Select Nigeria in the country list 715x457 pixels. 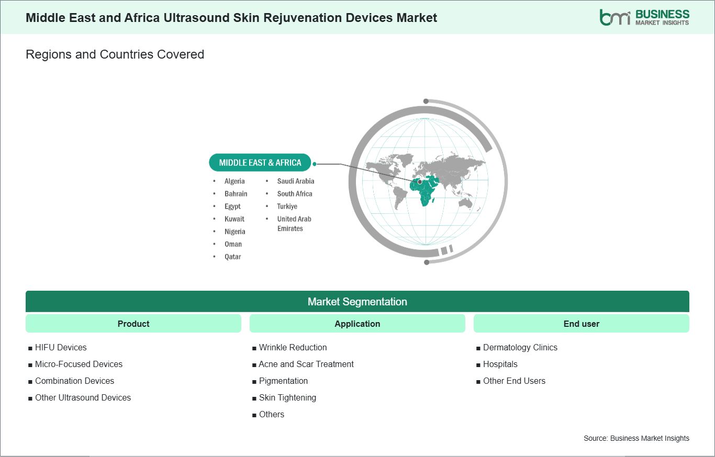click(x=235, y=231)
